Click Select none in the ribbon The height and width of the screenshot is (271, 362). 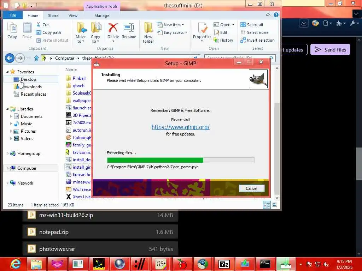[254, 32]
